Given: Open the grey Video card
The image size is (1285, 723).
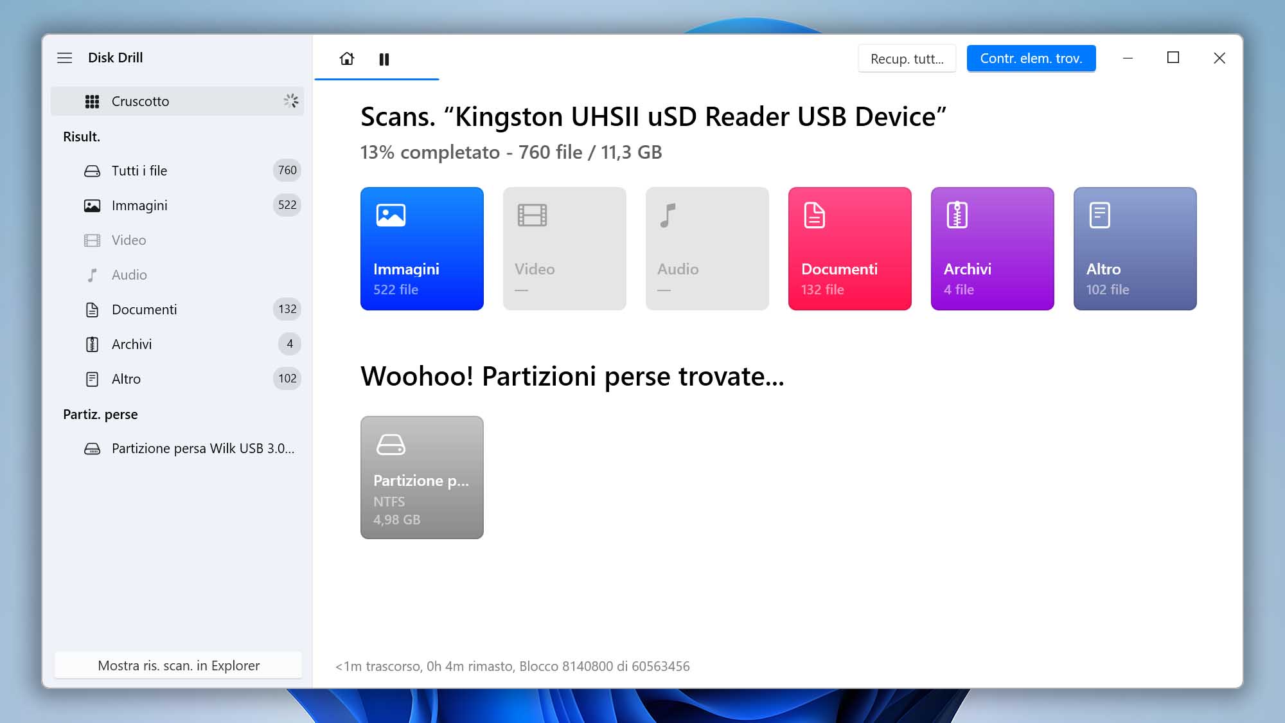Looking at the screenshot, I should (565, 249).
